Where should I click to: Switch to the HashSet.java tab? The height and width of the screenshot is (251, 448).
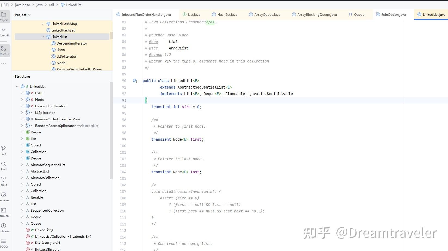tap(228, 14)
